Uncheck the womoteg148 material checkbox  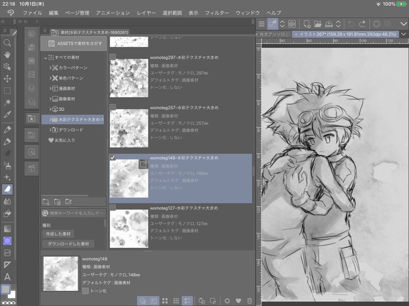click(112, 157)
